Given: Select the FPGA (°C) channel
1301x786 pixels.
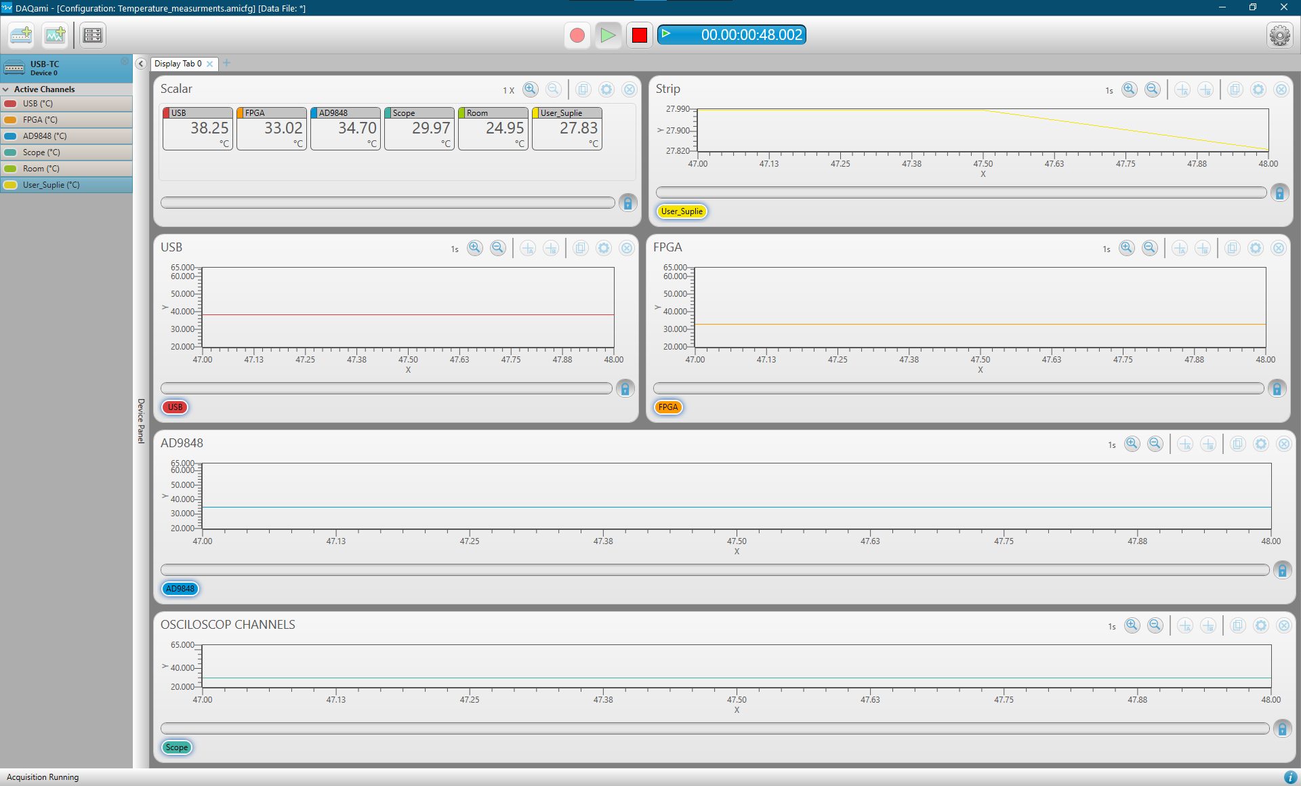Looking at the screenshot, I should [x=66, y=120].
